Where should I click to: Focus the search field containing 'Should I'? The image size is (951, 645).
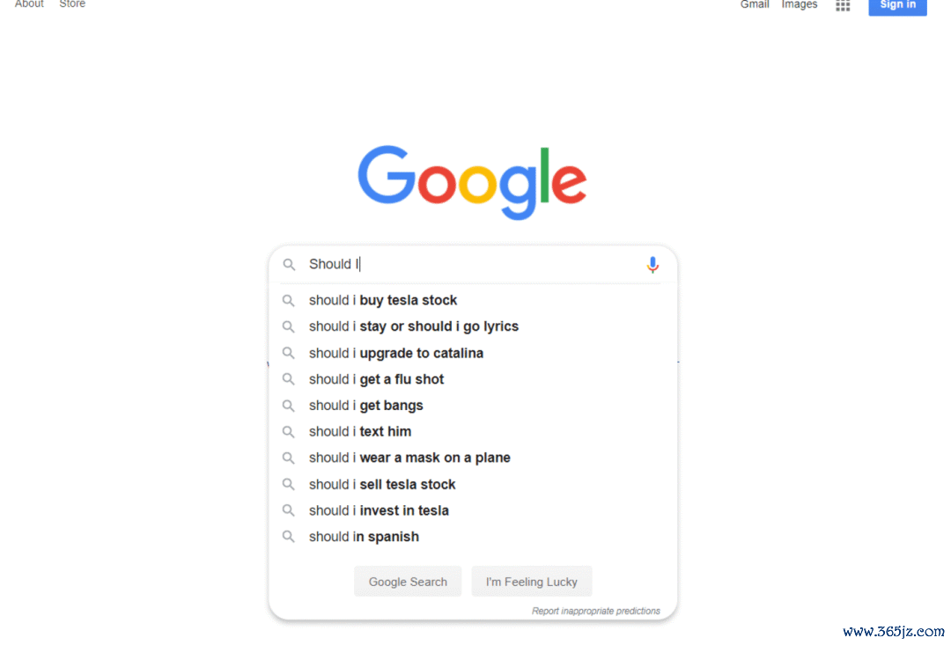point(473,265)
